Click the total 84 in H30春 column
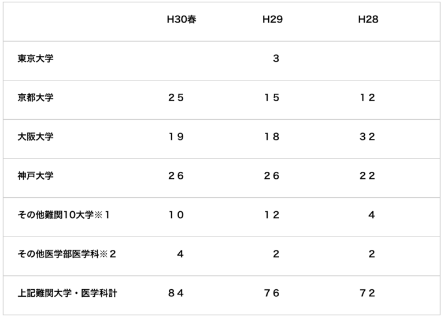Screen dimensions: 444x317 [176, 293]
